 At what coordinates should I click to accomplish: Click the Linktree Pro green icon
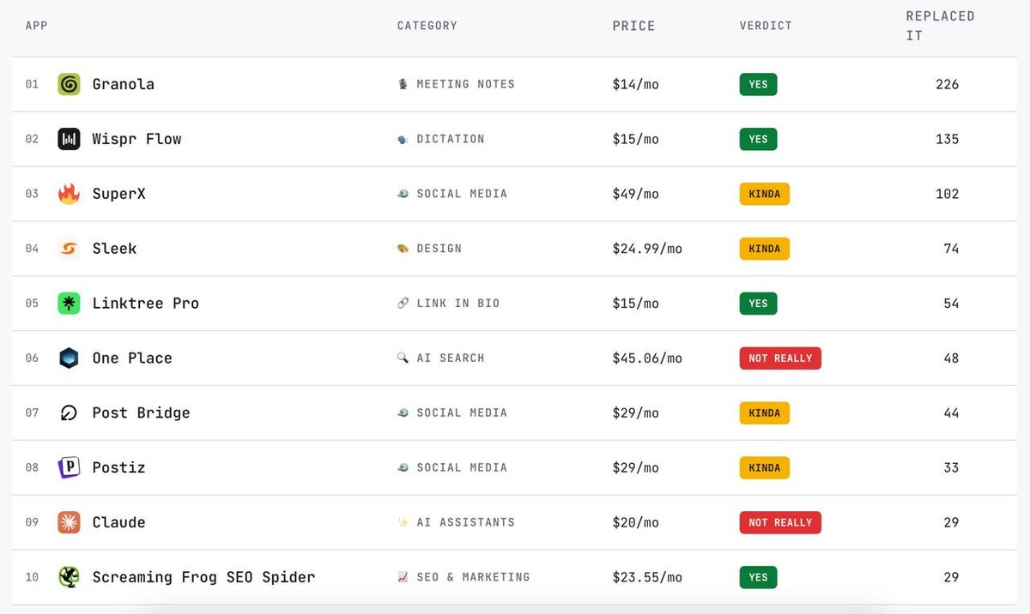click(69, 304)
